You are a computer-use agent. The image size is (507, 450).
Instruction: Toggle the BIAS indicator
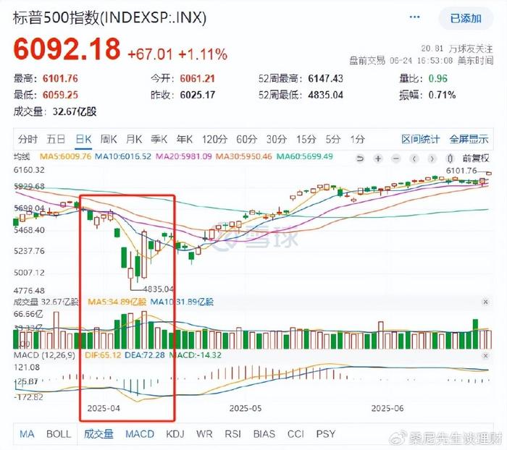(x=264, y=434)
